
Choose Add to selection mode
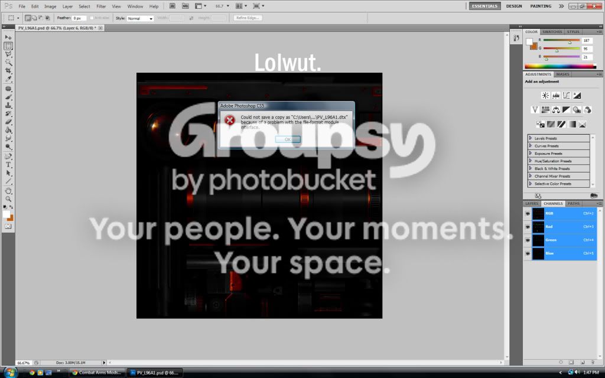[x=34, y=18]
